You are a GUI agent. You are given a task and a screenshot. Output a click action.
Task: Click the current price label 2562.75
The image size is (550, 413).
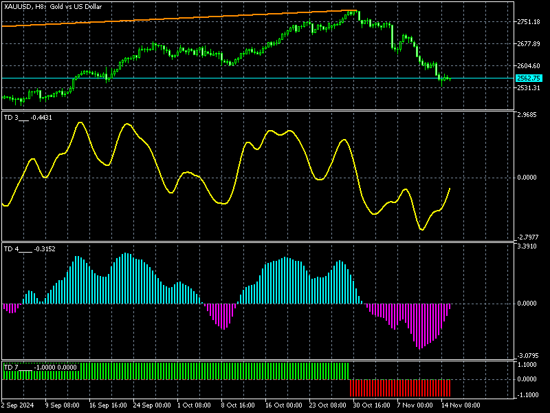click(x=529, y=78)
